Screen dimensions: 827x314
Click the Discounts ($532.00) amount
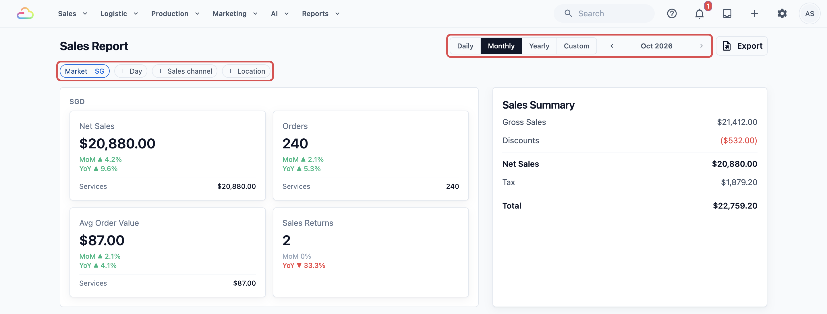click(x=739, y=140)
